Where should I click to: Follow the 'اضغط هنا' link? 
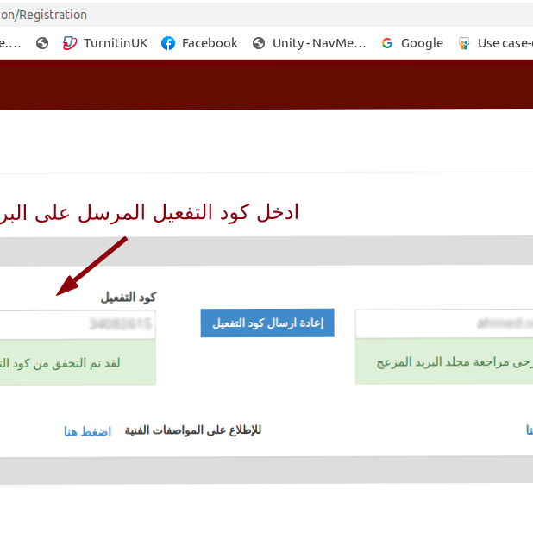point(87,431)
